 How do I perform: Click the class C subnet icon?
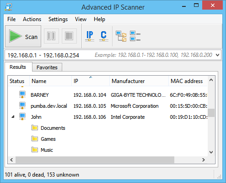[x=104, y=36]
